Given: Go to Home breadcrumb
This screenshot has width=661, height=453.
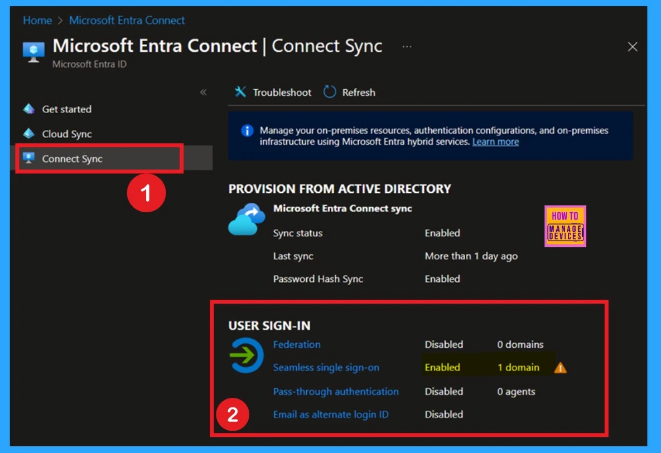Looking at the screenshot, I should pyautogui.click(x=37, y=21).
